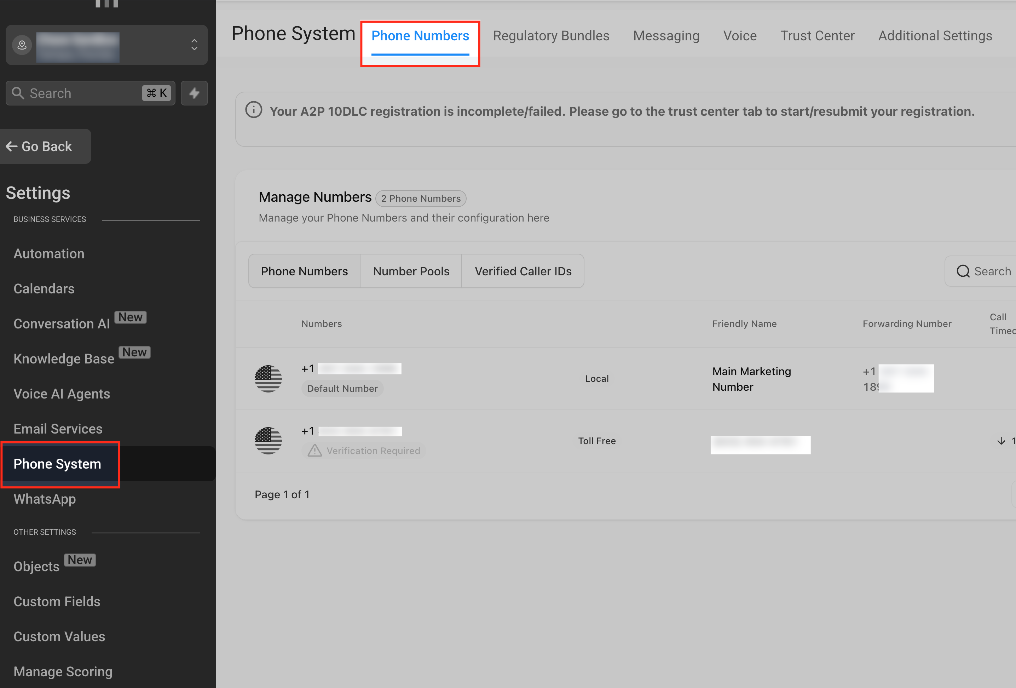Select the Verified Caller IDs segment
The width and height of the screenshot is (1016, 688).
click(523, 271)
